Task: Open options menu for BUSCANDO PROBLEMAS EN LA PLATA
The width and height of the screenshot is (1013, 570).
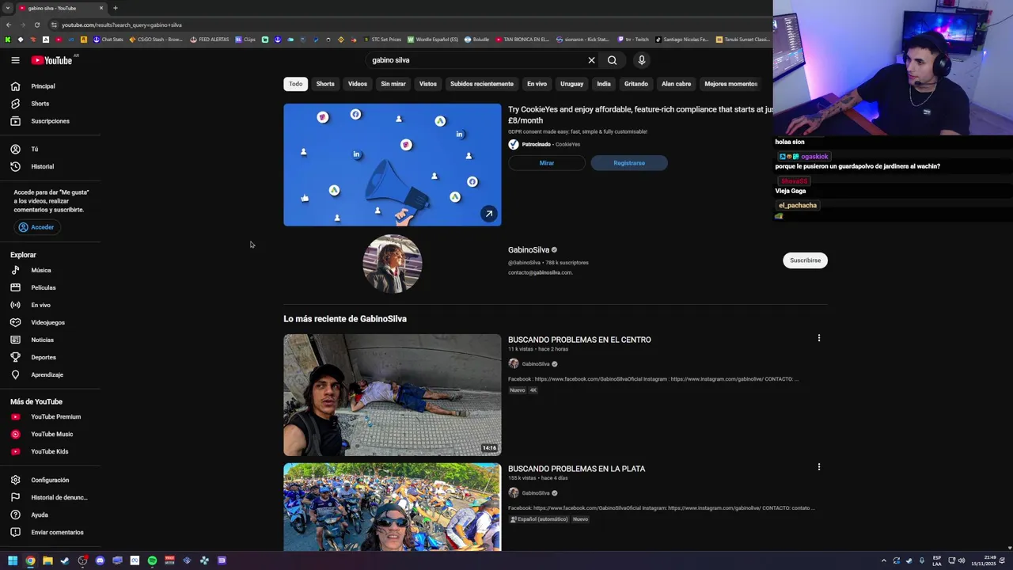Action: coord(819,467)
